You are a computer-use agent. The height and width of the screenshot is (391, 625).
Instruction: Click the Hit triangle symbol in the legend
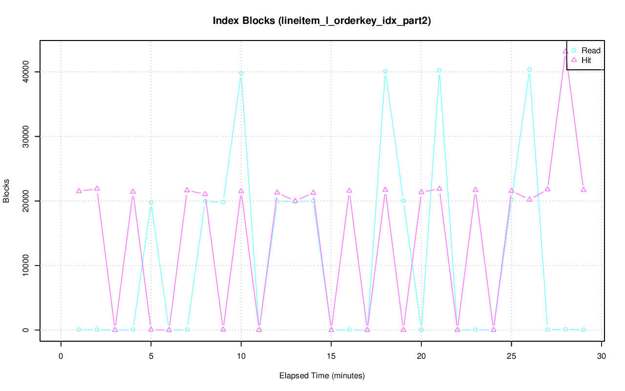574,60
